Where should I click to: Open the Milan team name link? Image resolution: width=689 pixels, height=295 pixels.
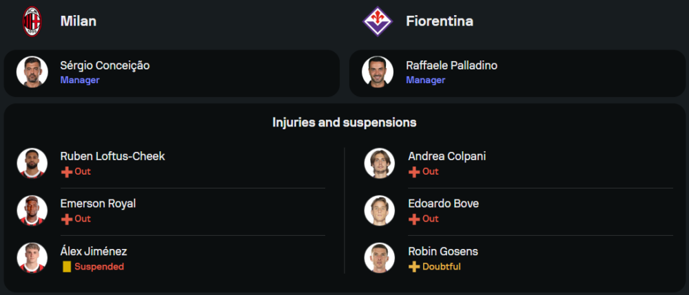79,21
